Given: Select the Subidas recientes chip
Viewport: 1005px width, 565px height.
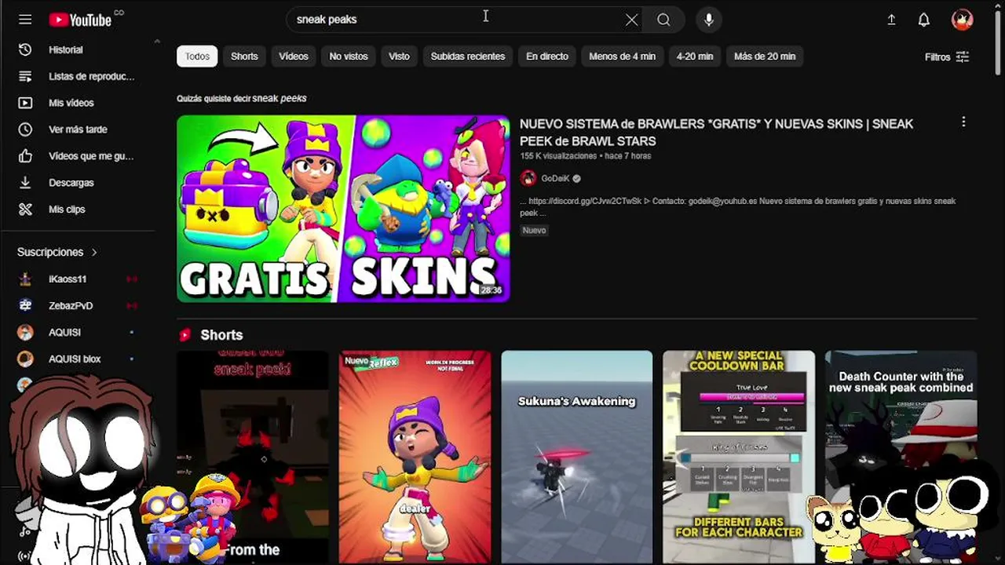Looking at the screenshot, I should click(468, 56).
